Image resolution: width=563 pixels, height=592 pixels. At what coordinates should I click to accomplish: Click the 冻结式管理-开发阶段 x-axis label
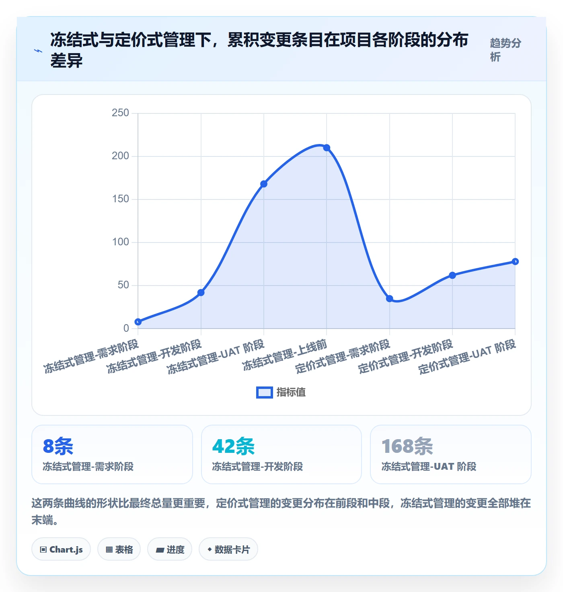coord(154,356)
